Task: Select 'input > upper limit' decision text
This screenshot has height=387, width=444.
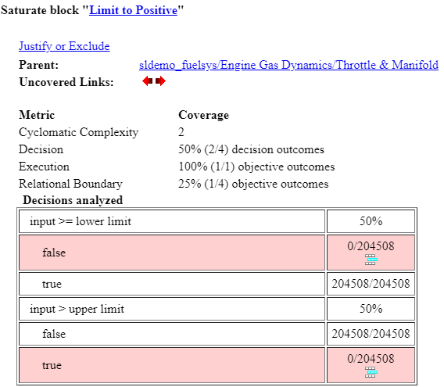Action: pos(77,309)
